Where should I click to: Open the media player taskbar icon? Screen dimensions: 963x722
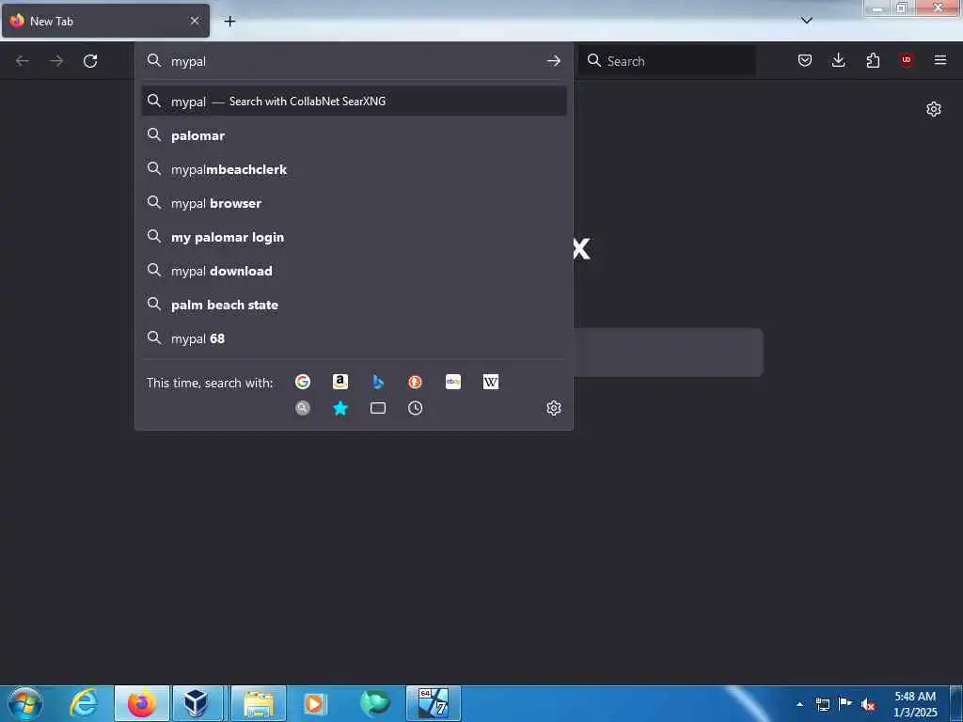tap(315, 703)
